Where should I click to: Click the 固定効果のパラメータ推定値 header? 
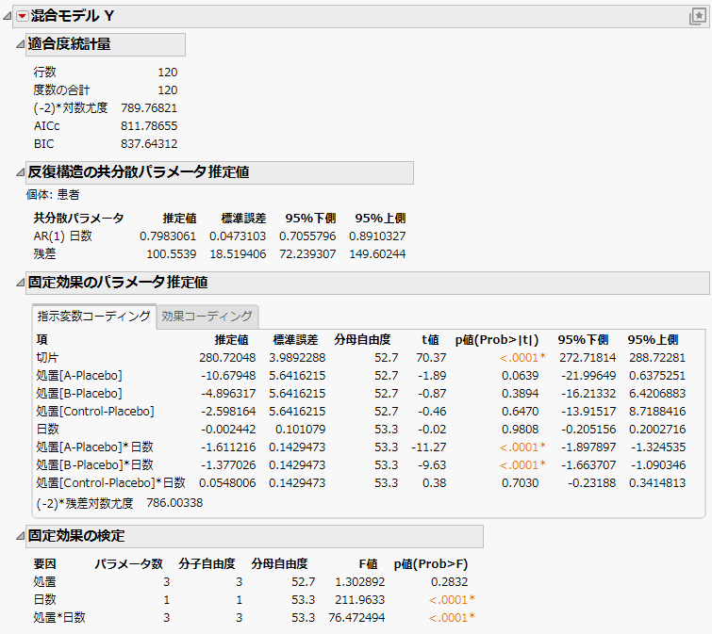[x=368, y=283]
